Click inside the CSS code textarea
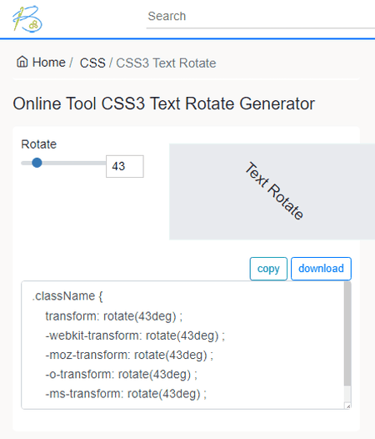Screen dimensions: 375x439 coord(182,345)
